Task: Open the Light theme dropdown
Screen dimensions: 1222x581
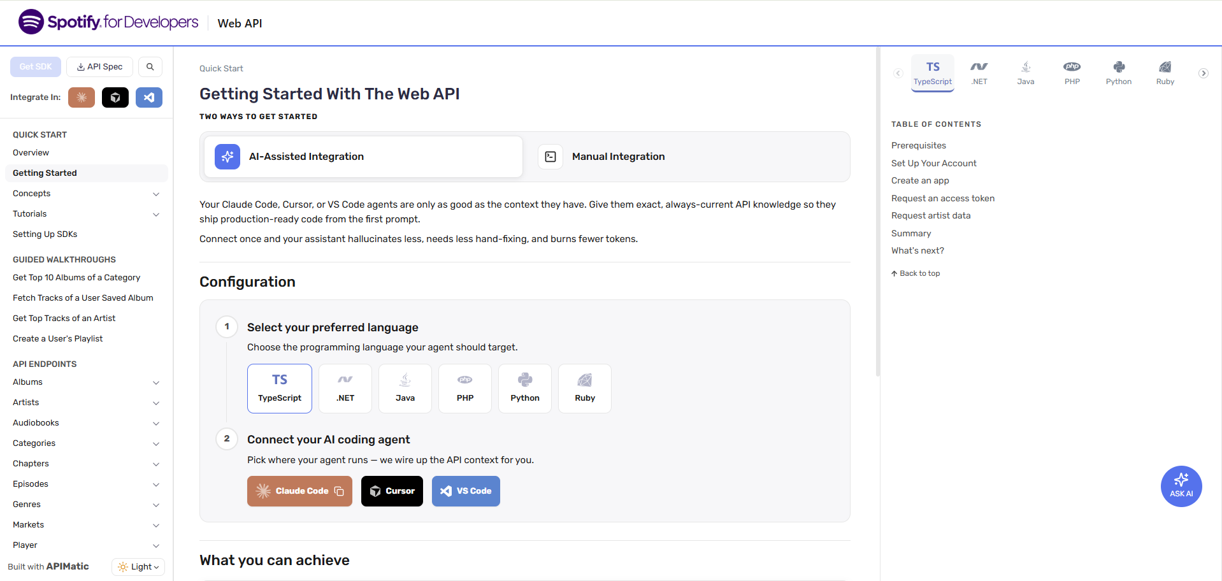Action: point(138,567)
